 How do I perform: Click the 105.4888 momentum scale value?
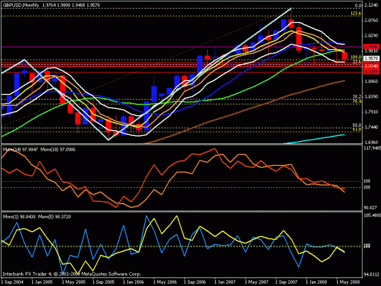(x=372, y=215)
